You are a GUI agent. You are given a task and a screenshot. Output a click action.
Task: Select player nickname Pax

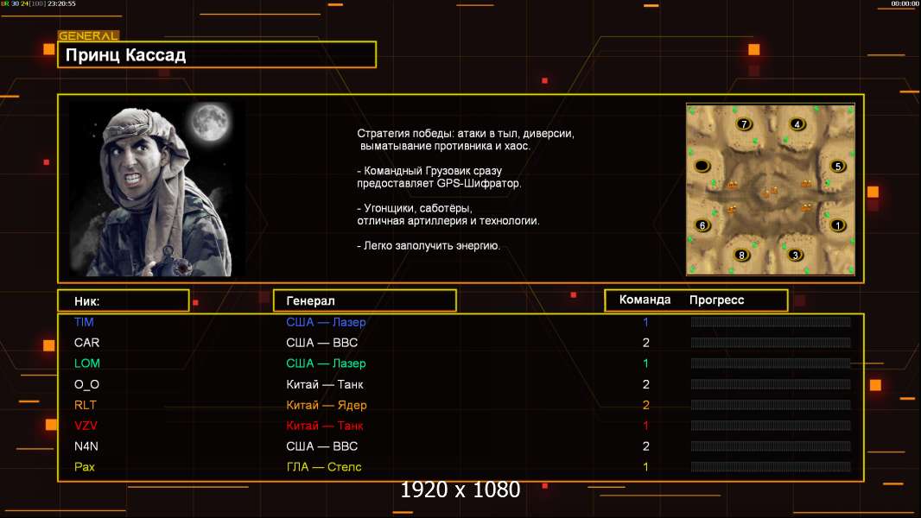pyautogui.click(x=85, y=467)
